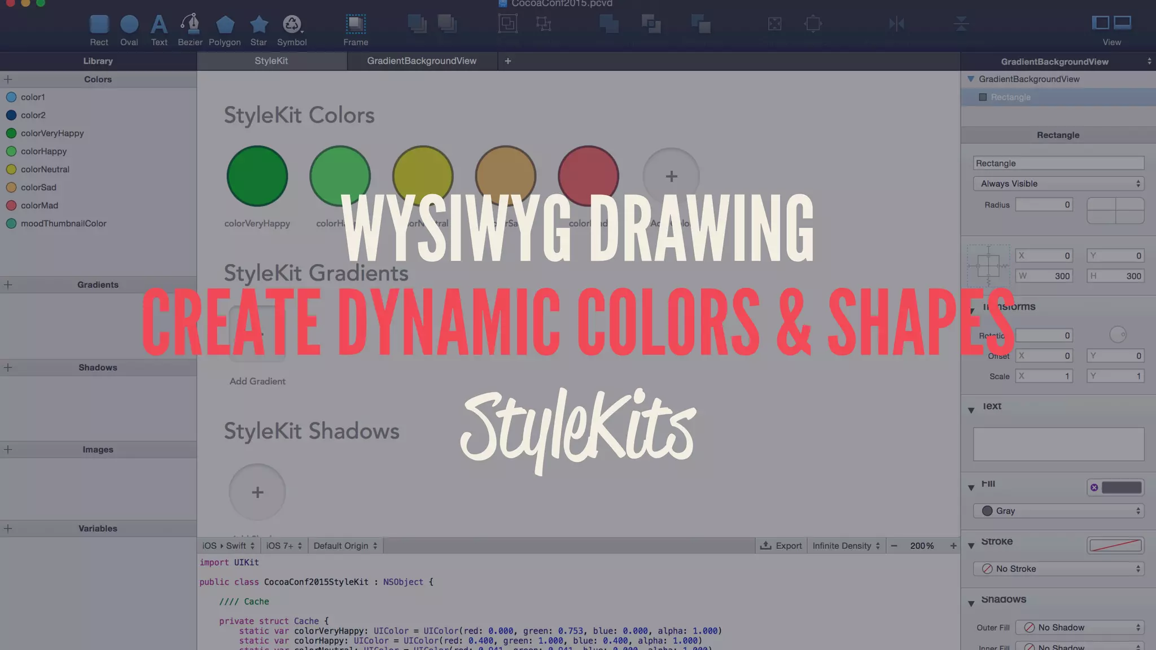Add a new variable in Variables section
Screen dimensions: 1156x650
coord(8,529)
